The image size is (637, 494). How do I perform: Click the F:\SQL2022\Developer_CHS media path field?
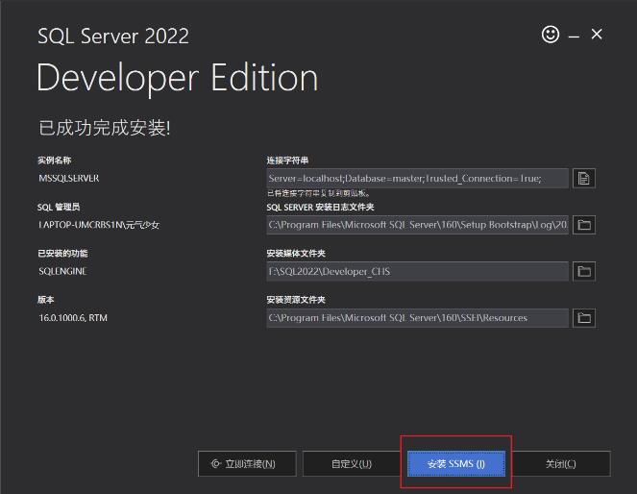pos(418,271)
